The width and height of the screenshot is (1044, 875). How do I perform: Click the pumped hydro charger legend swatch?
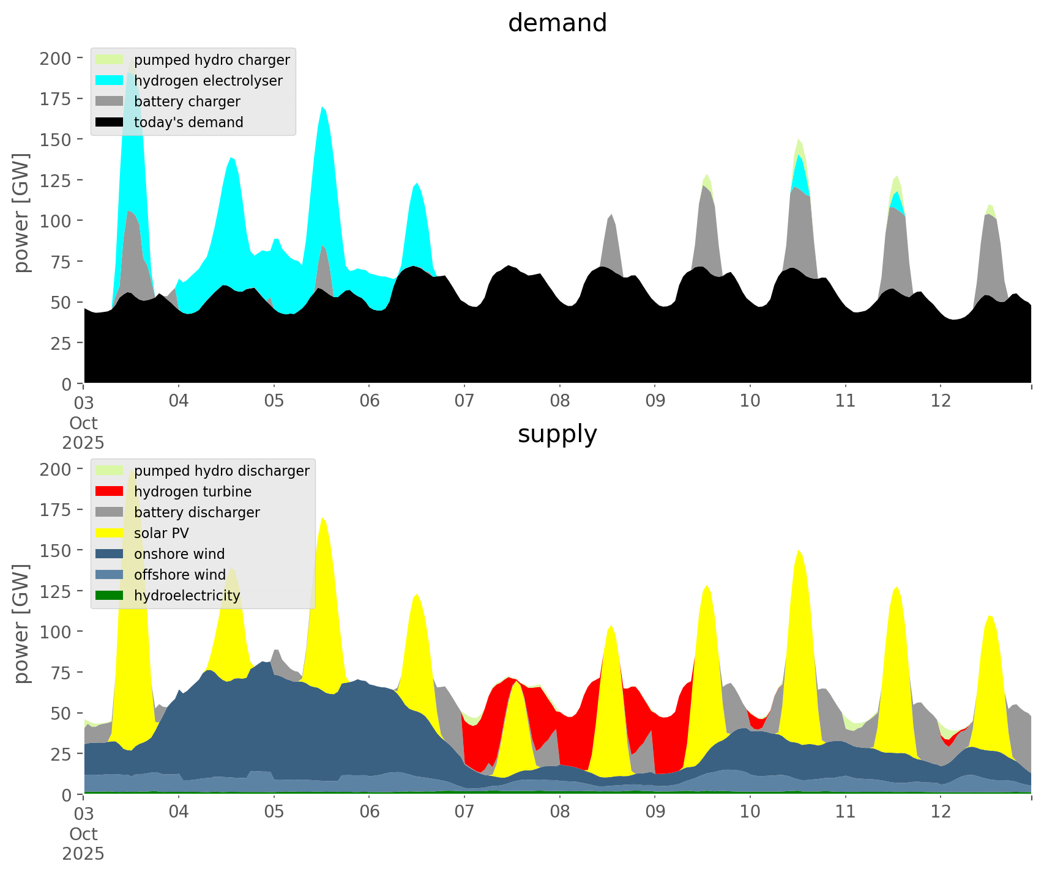(110, 60)
